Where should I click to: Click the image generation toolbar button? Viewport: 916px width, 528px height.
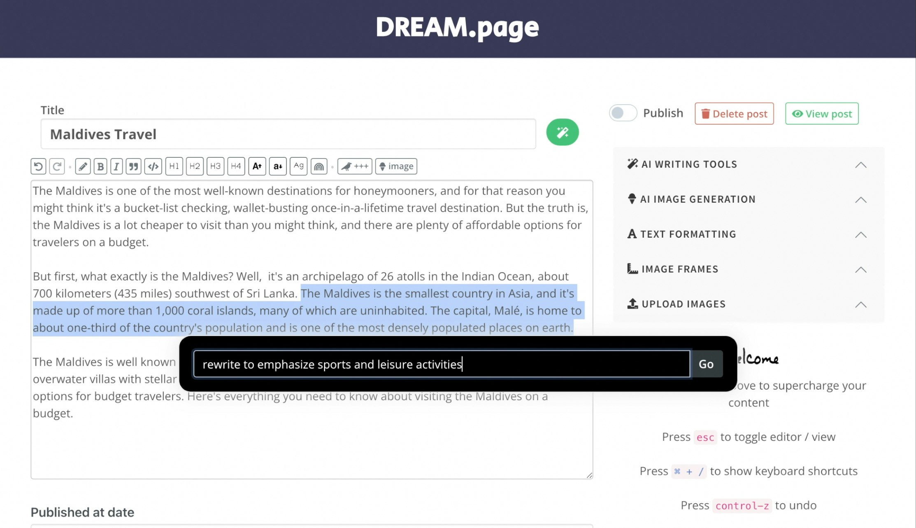click(396, 166)
